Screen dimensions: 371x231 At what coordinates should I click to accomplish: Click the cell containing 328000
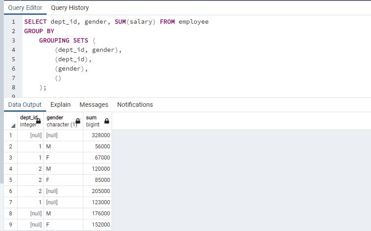[97, 135]
